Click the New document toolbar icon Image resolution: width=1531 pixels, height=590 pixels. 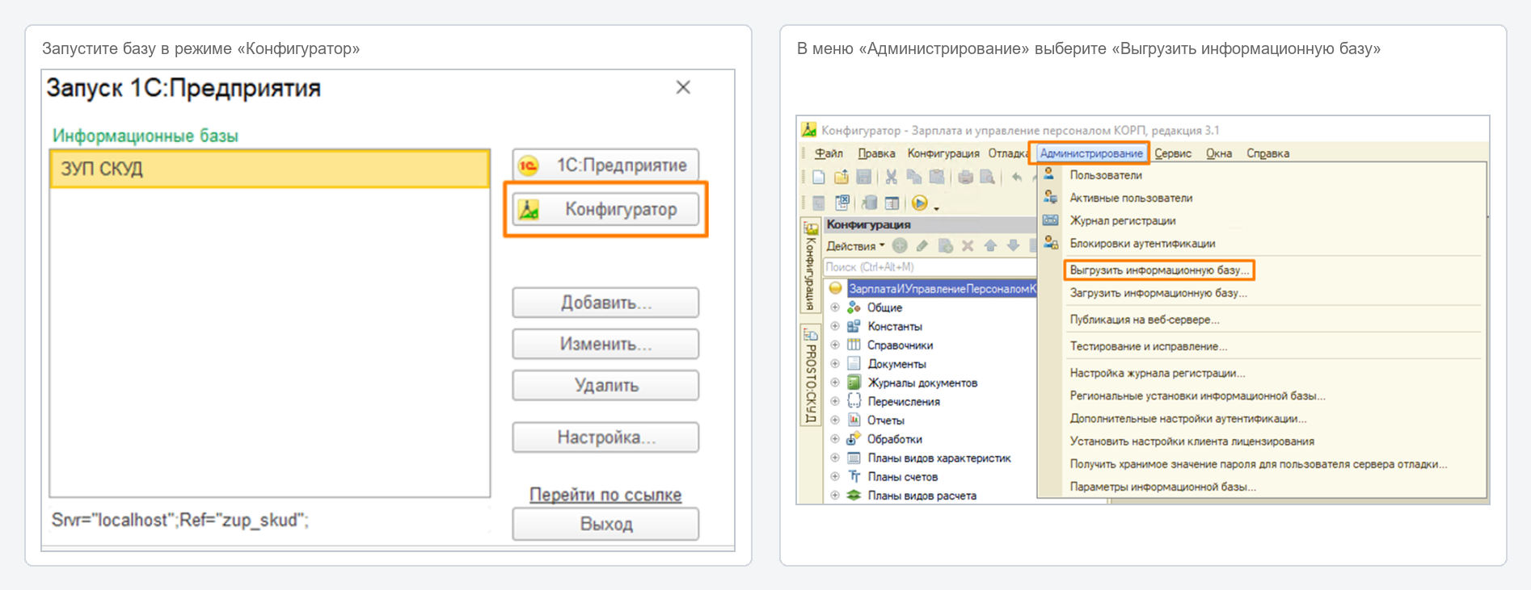tap(819, 177)
